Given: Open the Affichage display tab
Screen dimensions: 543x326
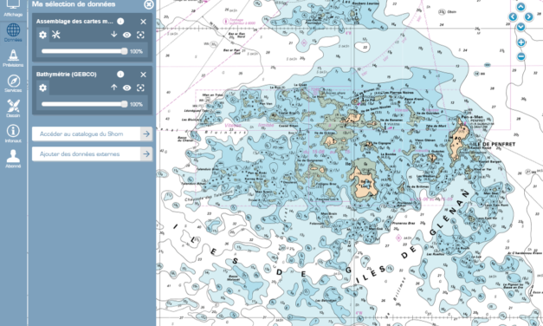Looking at the screenshot, I should point(13,9).
